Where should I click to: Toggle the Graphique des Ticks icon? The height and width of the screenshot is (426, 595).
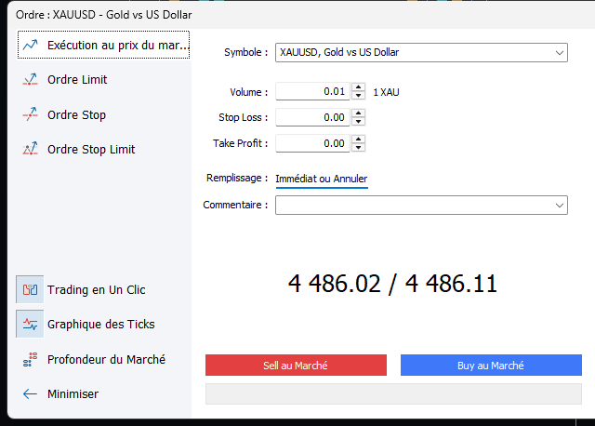click(30, 325)
